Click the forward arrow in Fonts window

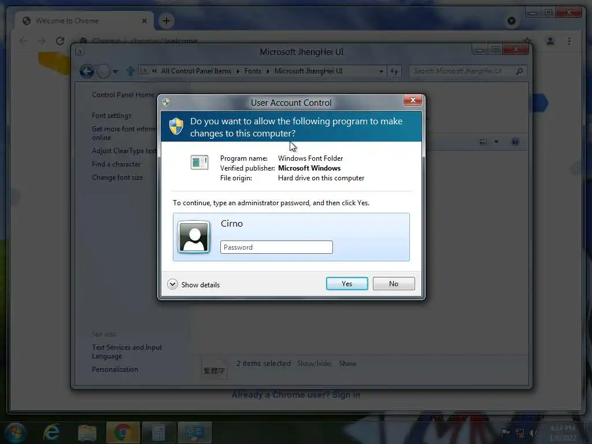click(103, 71)
